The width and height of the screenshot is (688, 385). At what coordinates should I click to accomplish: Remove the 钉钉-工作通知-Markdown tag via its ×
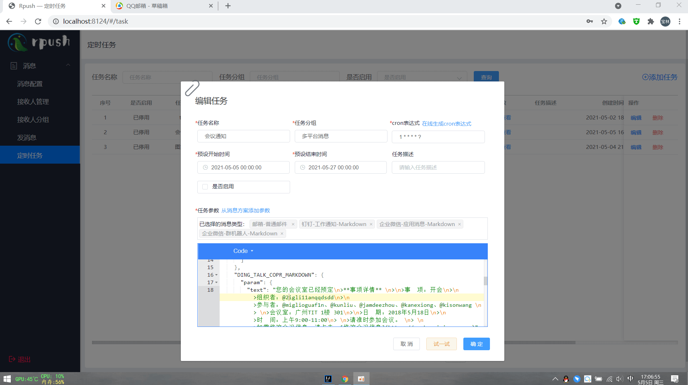(x=371, y=224)
